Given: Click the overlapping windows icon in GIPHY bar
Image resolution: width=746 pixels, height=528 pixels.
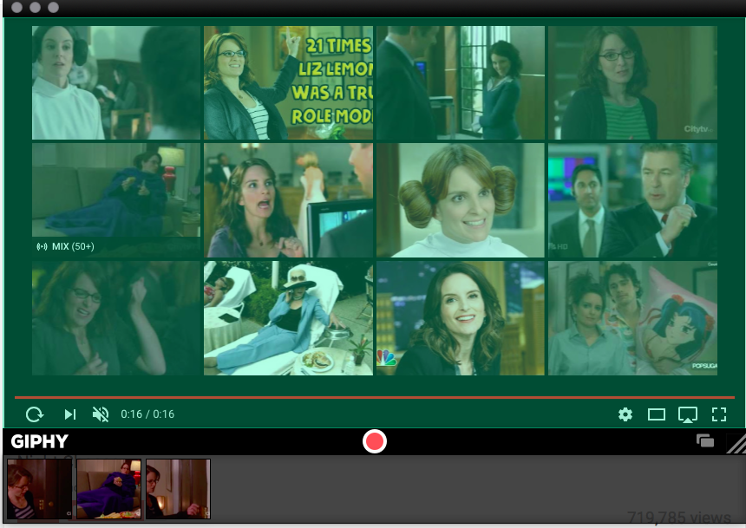Looking at the screenshot, I should click(705, 441).
